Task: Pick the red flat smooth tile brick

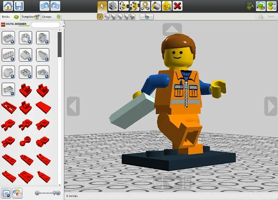Action: (x=43, y=107)
